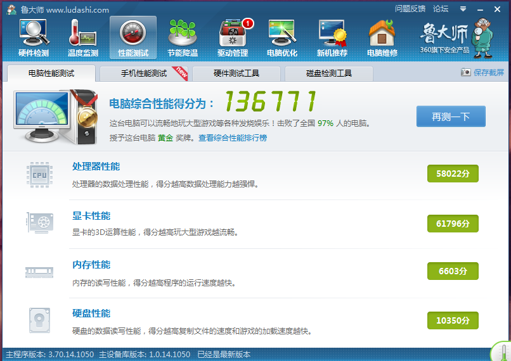Open 论坛 forum link
The width and height of the screenshot is (511, 361).
tap(441, 9)
